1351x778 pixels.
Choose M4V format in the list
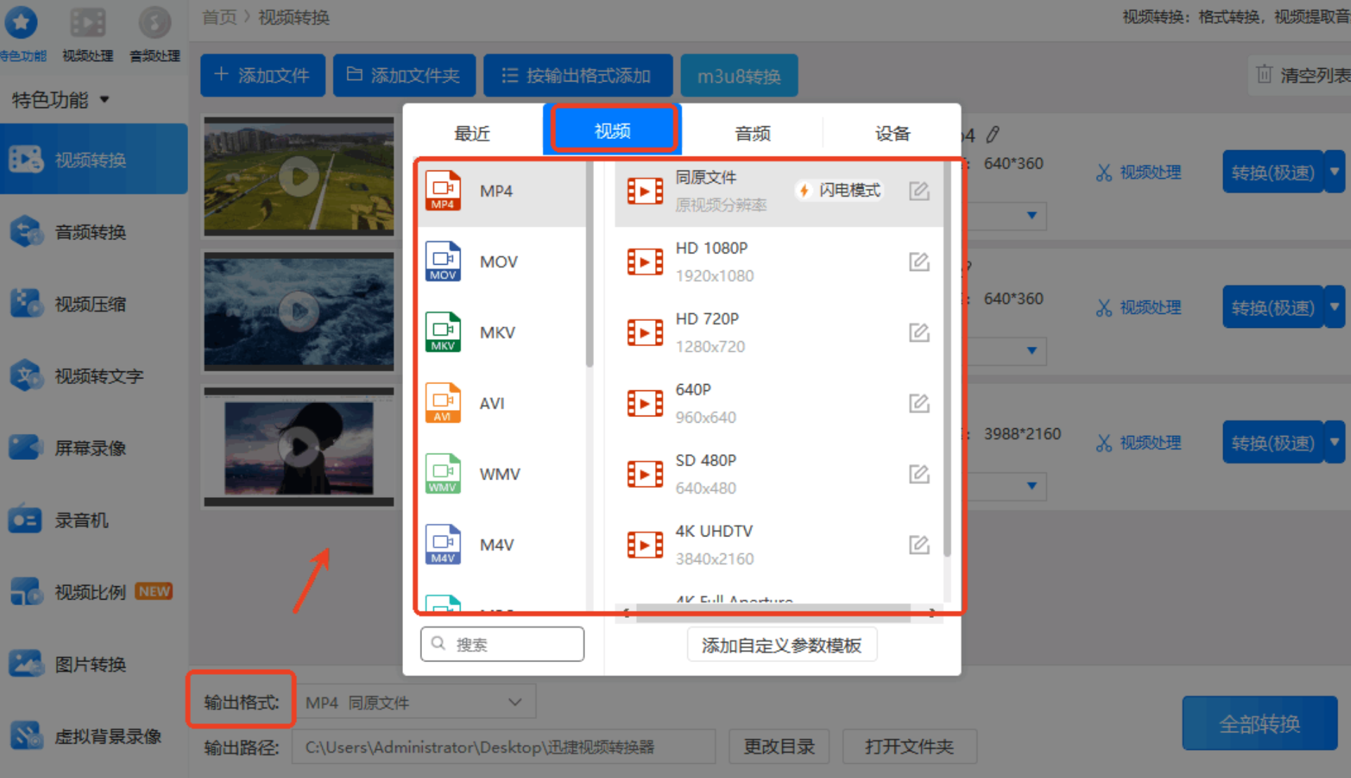click(x=501, y=545)
